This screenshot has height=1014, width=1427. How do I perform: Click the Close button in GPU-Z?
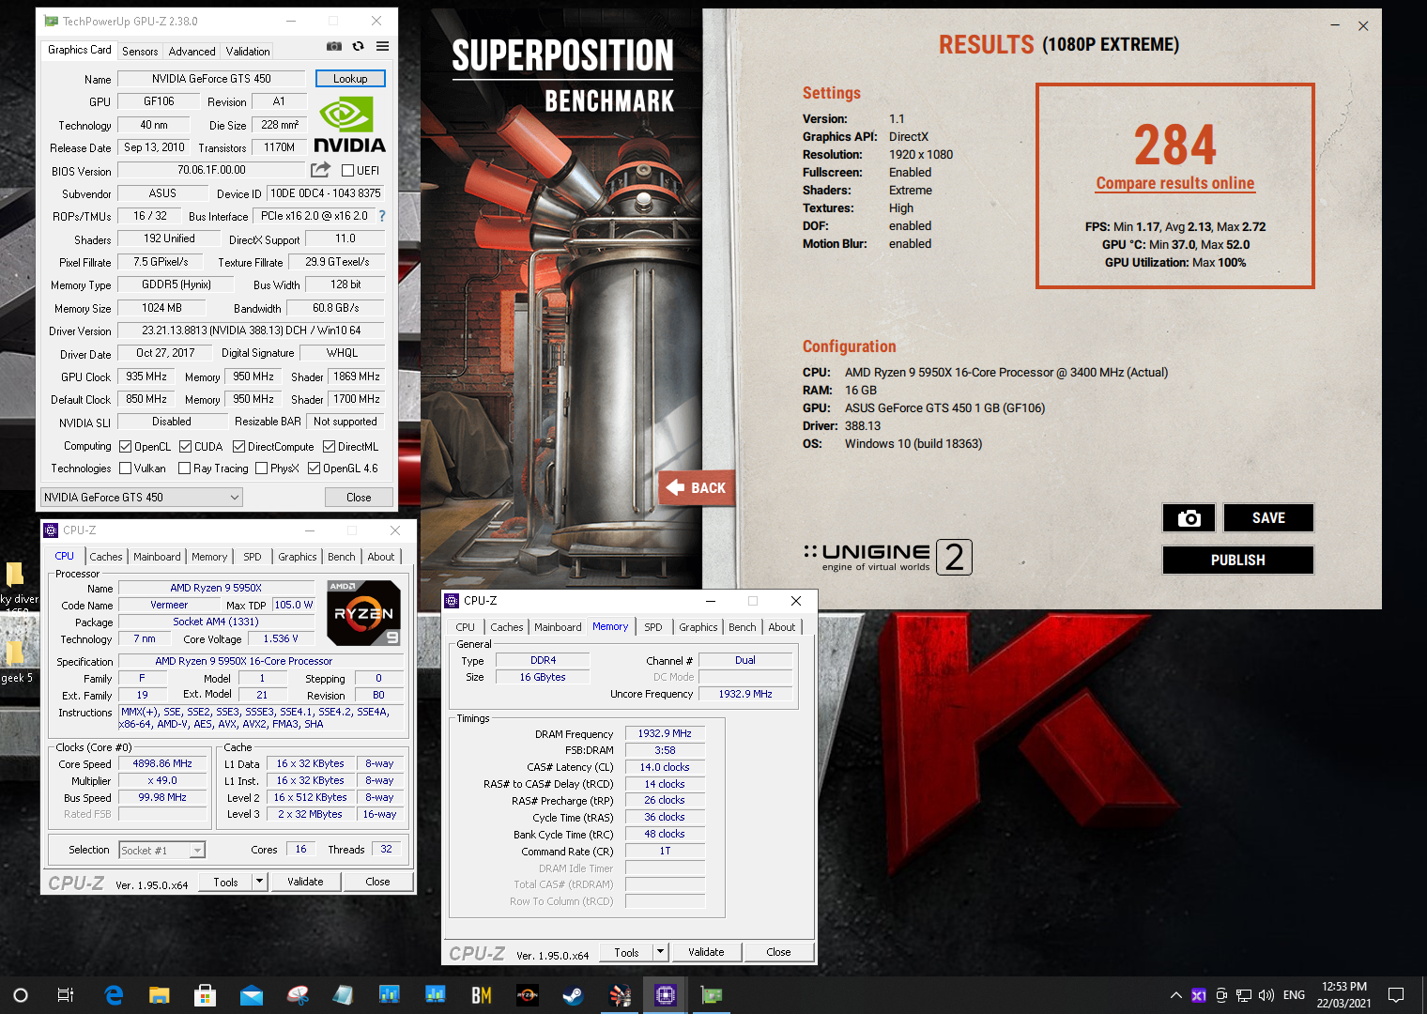[359, 498]
